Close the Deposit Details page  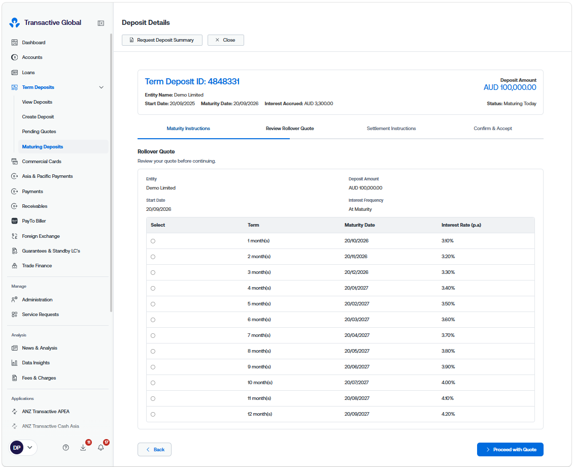pos(226,40)
